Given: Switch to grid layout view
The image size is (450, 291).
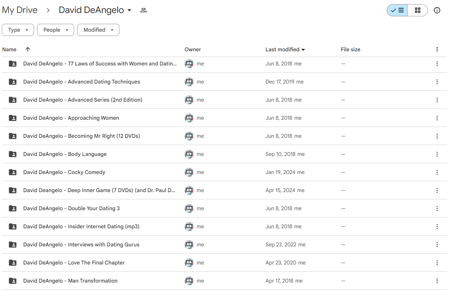Looking at the screenshot, I should tap(417, 10).
